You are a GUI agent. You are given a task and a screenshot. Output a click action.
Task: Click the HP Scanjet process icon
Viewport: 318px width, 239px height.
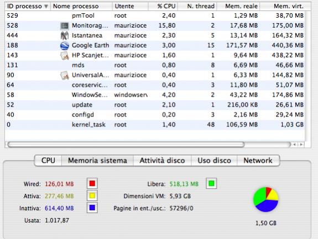click(65, 55)
